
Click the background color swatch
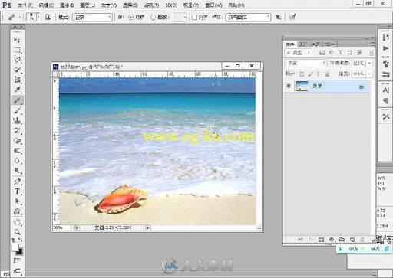tap(20, 252)
